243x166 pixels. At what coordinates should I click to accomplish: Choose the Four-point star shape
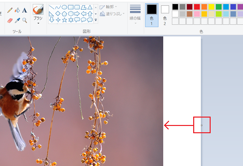click(x=58, y=20)
